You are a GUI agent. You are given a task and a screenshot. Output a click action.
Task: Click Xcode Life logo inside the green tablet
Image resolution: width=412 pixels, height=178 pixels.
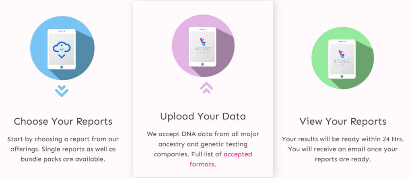click(x=342, y=58)
